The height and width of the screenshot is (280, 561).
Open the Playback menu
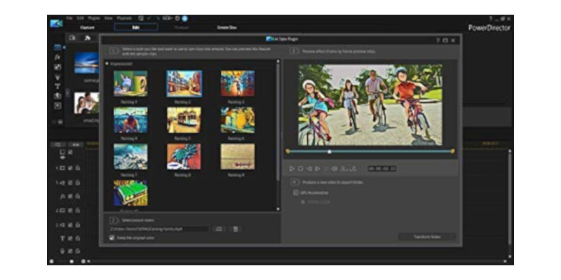pyautogui.click(x=124, y=18)
